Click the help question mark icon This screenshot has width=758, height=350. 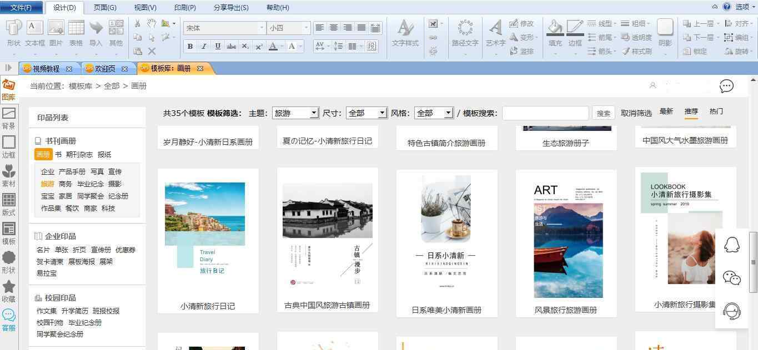coord(726,7)
